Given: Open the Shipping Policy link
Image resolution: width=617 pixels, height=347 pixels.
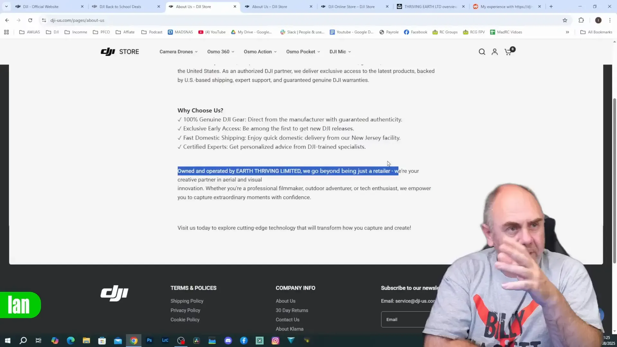Looking at the screenshot, I should point(187,301).
